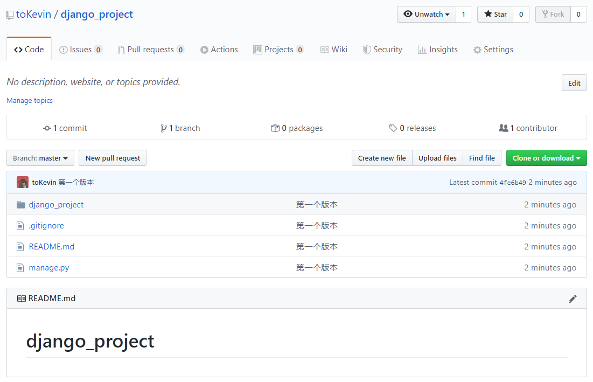Image resolution: width=593 pixels, height=382 pixels.
Task: View 1 contributor link
Action: click(528, 128)
